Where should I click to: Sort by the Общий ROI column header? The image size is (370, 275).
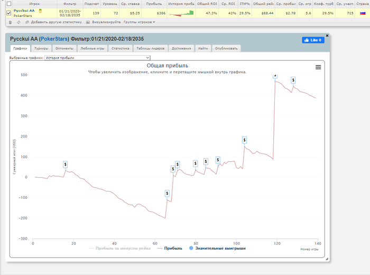pyautogui.click(x=207, y=4)
